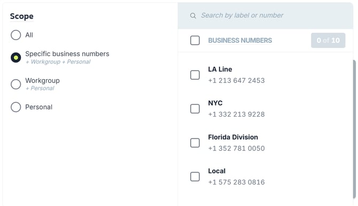Select the All scope radio button
The height and width of the screenshot is (206, 358).
pyautogui.click(x=15, y=35)
